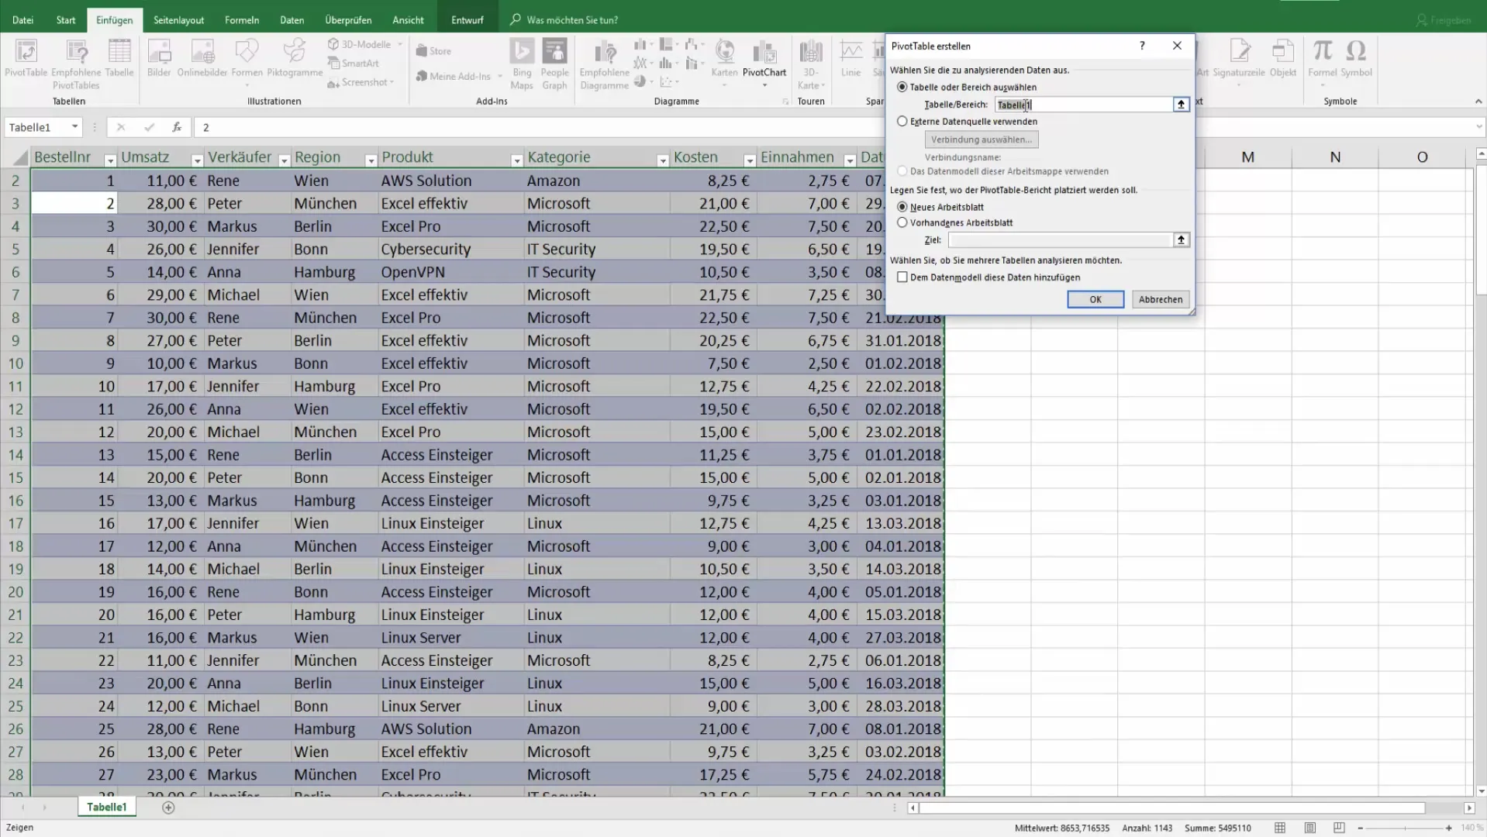The image size is (1487, 837).
Task: Open dialog help question mark
Action: [1142, 46]
